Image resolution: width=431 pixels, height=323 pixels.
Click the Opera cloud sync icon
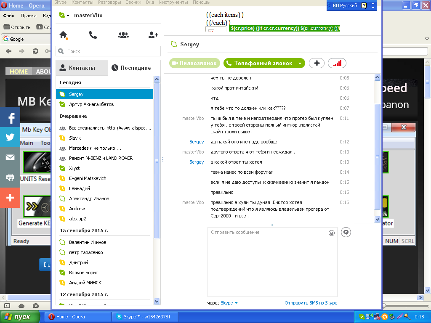click(21, 306)
